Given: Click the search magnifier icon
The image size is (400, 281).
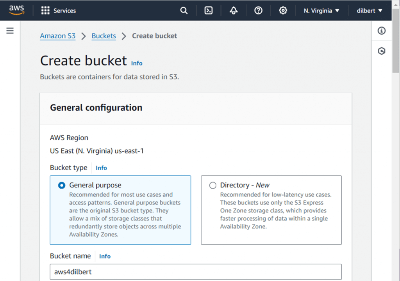Looking at the screenshot, I should coord(184,11).
